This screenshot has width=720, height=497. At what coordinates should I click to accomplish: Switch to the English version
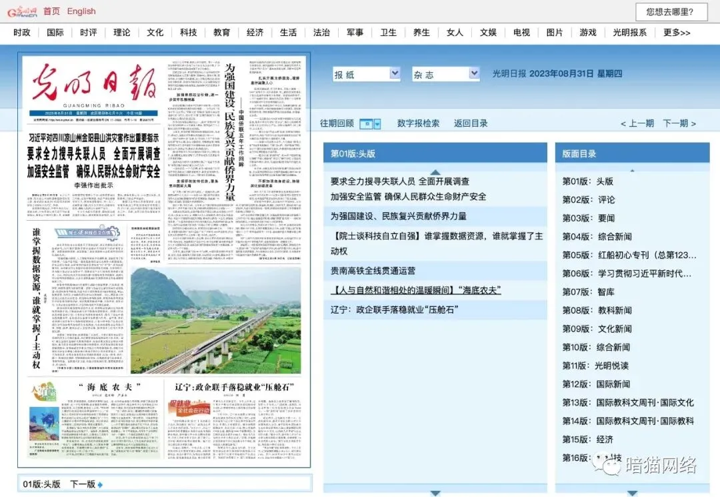coord(81,11)
